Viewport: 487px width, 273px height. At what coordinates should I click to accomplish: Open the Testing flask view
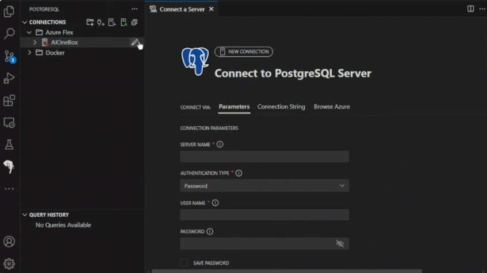coord(9,145)
